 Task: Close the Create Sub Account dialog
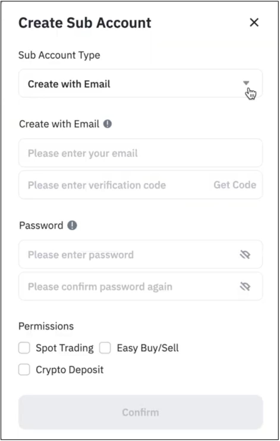pos(254,22)
